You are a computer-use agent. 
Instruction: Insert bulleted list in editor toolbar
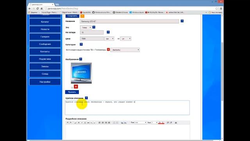point(117,123)
